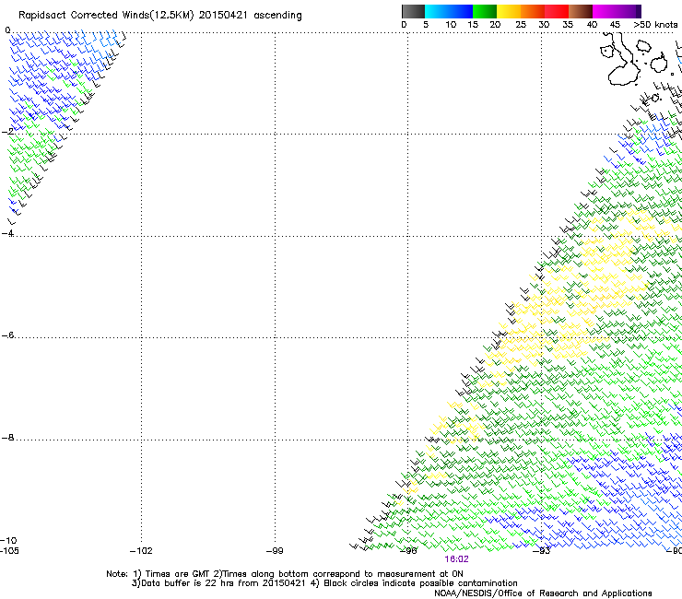Image resolution: width=682 pixels, height=599 pixels.
Task: Click the '-93' longitude axis label
Action: pos(542,551)
